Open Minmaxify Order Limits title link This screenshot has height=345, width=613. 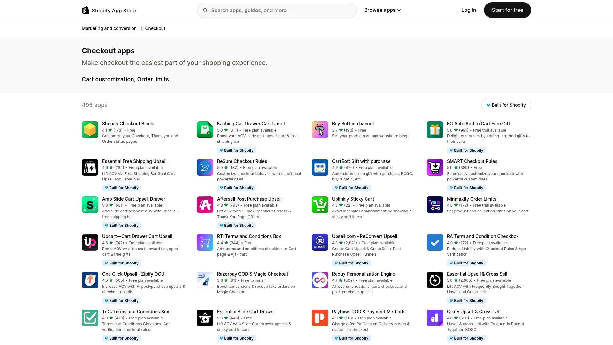472,199
